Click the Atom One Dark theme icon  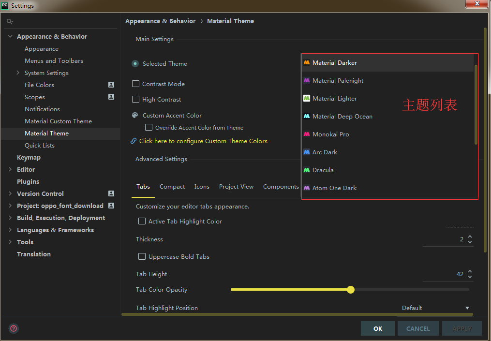click(307, 188)
